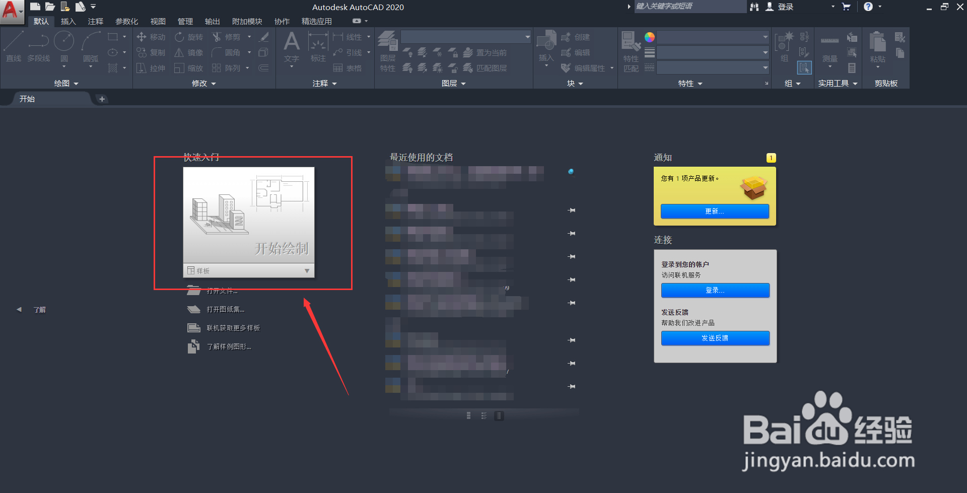The image size is (967, 493).
Task: Click the Scale (缩放) tool
Action: (188, 68)
